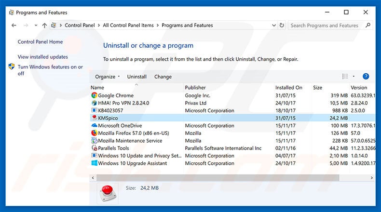
Task: Sort by Installed On column header
Action: pos(289,87)
